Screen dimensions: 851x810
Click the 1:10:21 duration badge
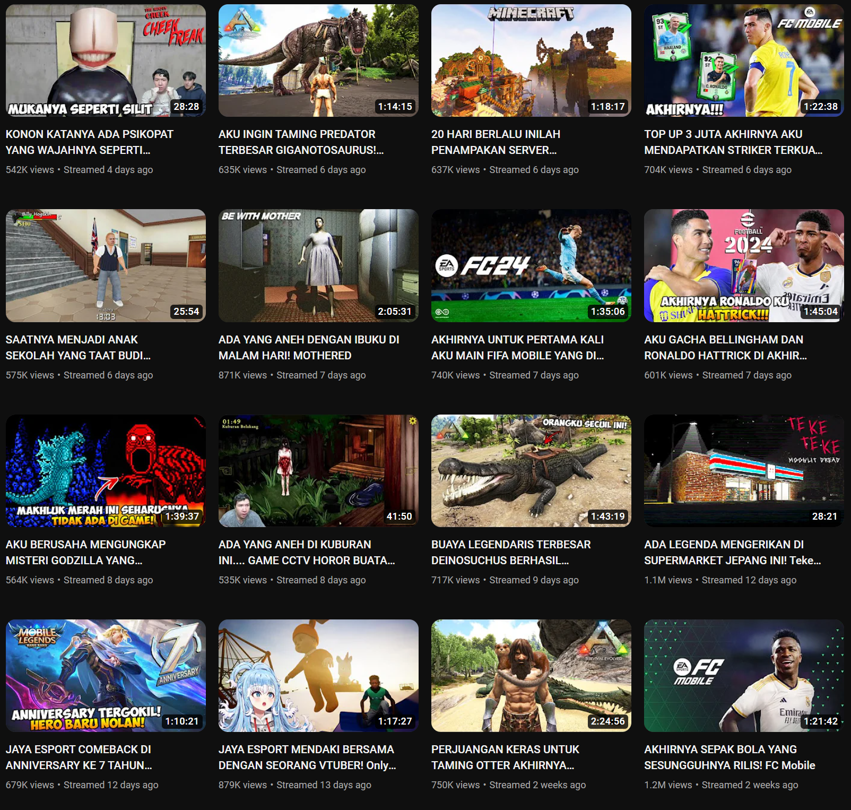pyautogui.click(x=182, y=721)
